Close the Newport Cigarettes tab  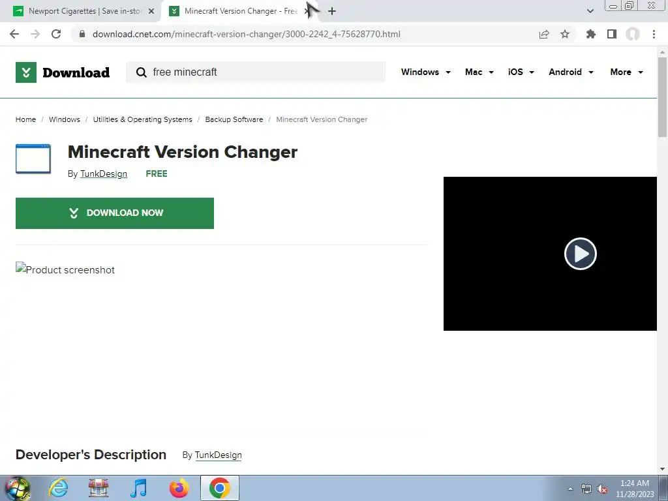(x=151, y=11)
